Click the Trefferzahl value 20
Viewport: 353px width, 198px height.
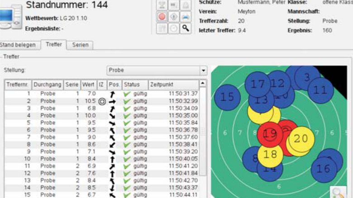[241, 21]
